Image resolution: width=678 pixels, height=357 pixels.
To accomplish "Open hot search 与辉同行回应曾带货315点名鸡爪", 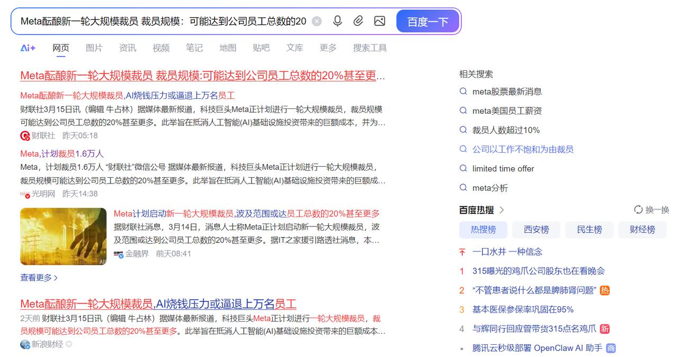I will coord(534,329).
